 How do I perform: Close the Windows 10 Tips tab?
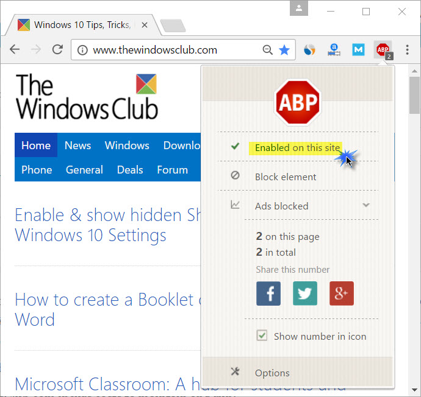(x=145, y=25)
